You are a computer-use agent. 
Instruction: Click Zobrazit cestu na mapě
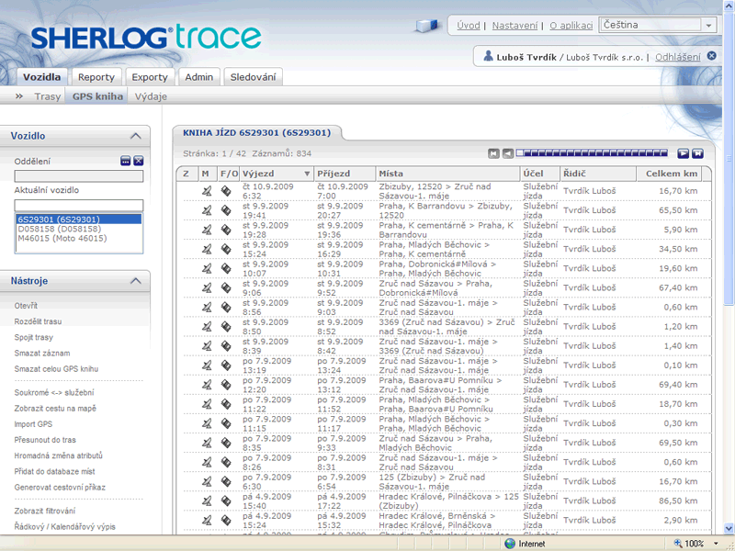(55, 408)
